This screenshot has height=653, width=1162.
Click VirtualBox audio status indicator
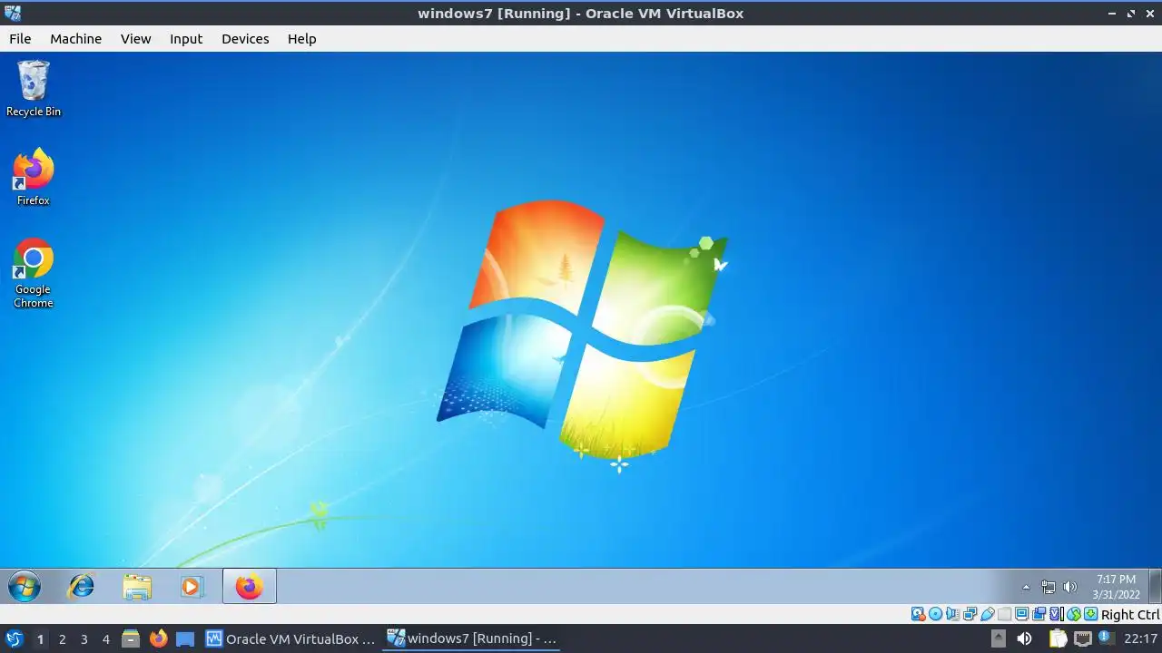952,614
